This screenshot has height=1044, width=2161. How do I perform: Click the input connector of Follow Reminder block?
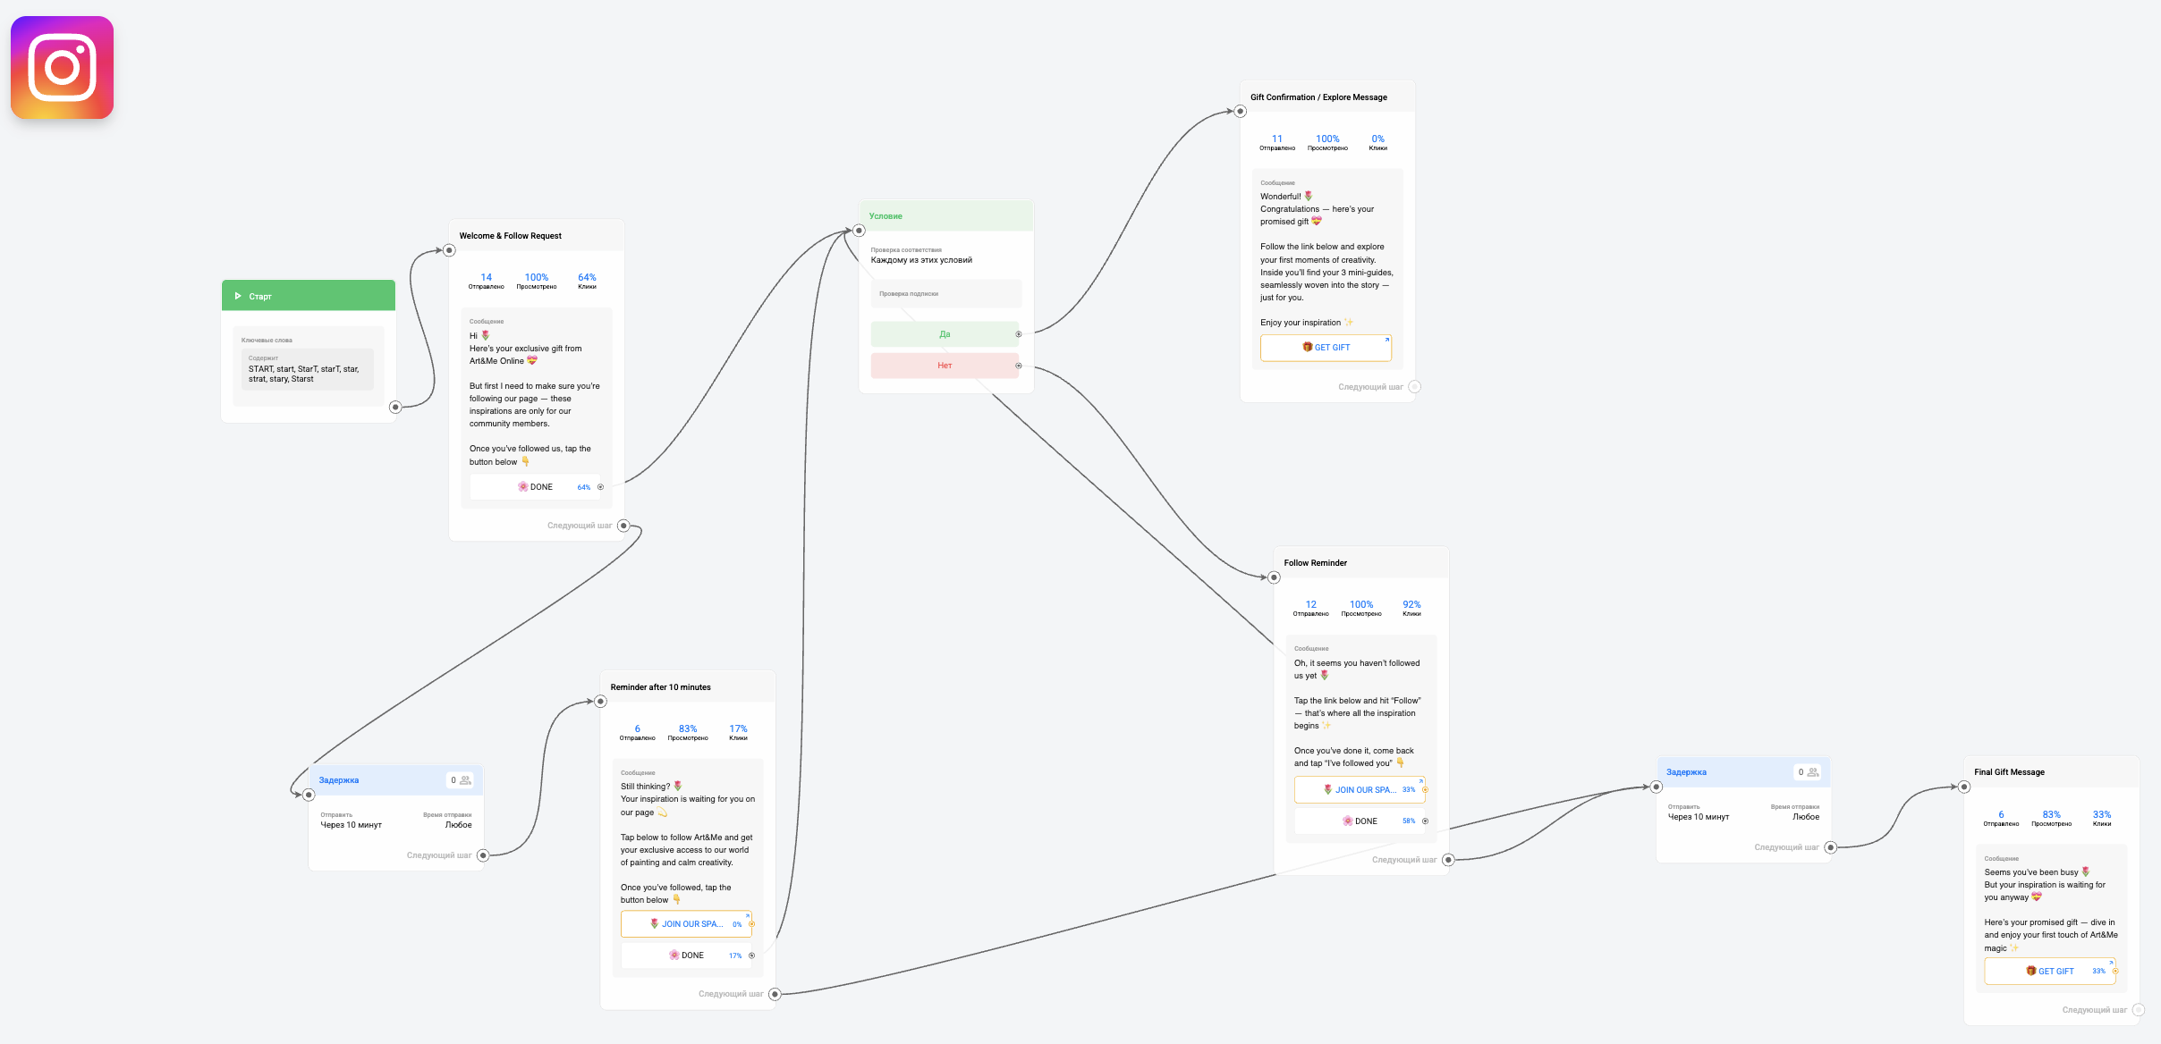pyautogui.click(x=1275, y=577)
